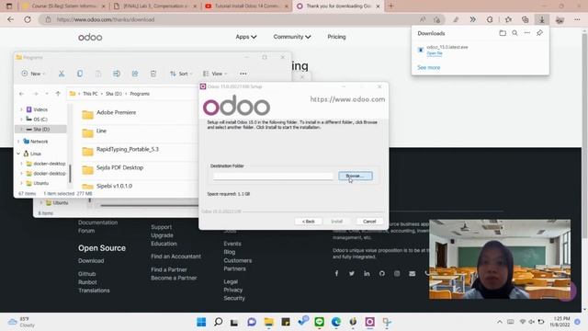Select OS (C:) drive in navigation pane
The width and height of the screenshot is (588, 331).
[x=40, y=120]
